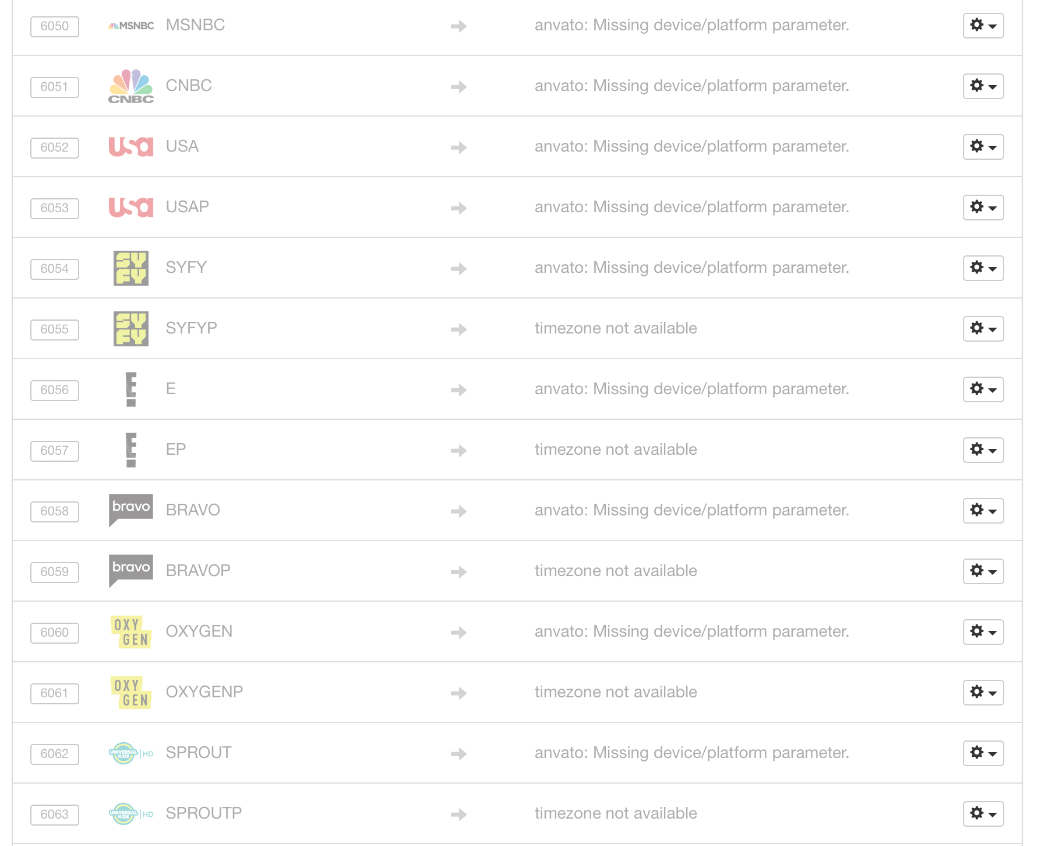Click the USA network logo
Image resolution: width=1038 pixels, height=846 pixels.
tap(131, 146)
